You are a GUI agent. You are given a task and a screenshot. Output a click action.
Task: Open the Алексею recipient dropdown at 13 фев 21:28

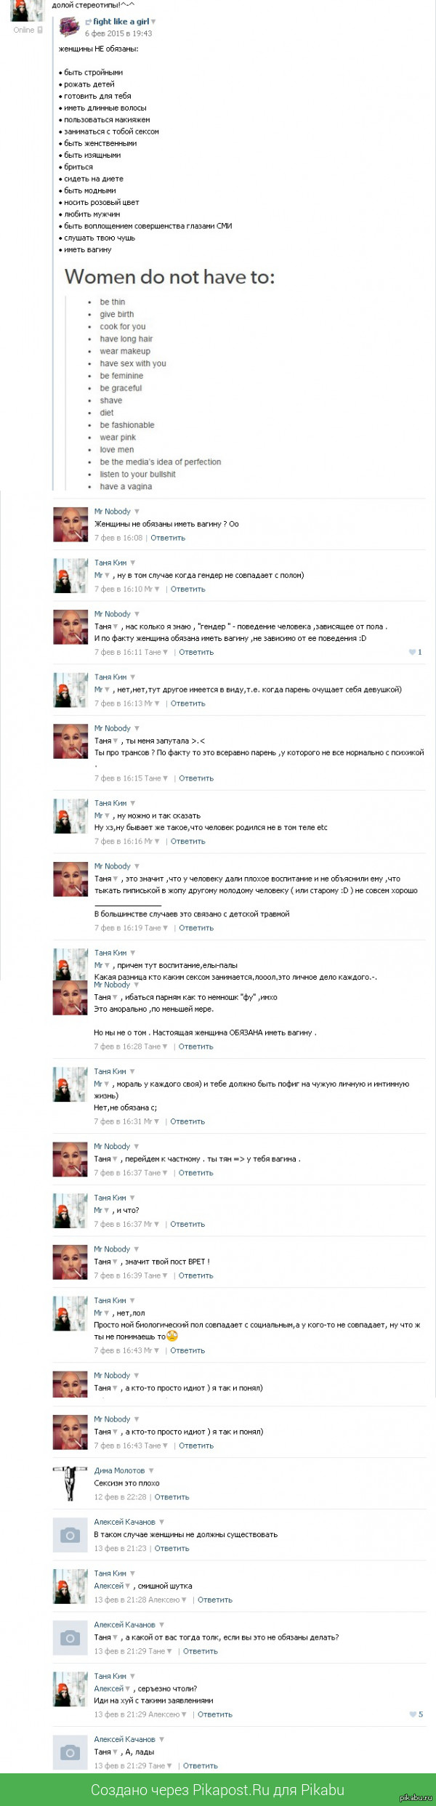pos(184,1600)
